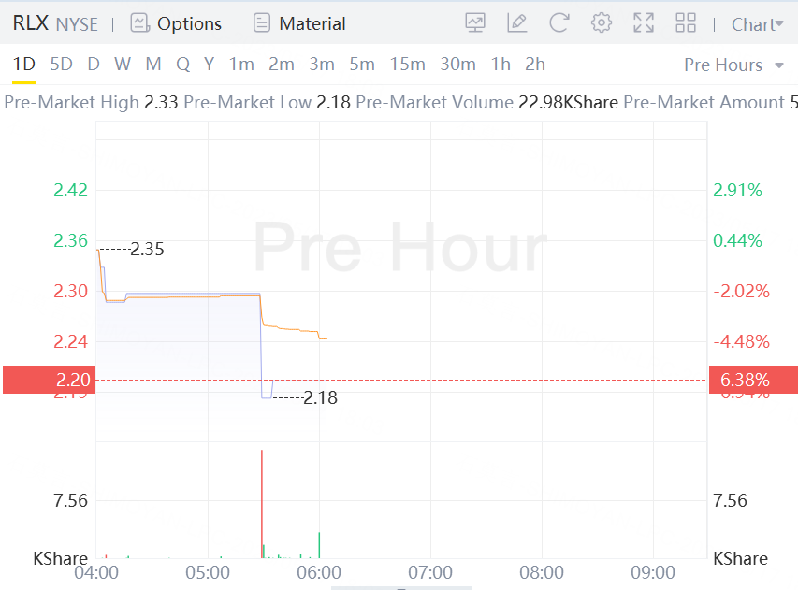Click the Material document icon
798x590 pixels.
point(262,23)
